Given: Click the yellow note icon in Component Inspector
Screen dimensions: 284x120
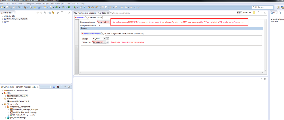Looking at the screenshot, I should [x=254, y=13].
